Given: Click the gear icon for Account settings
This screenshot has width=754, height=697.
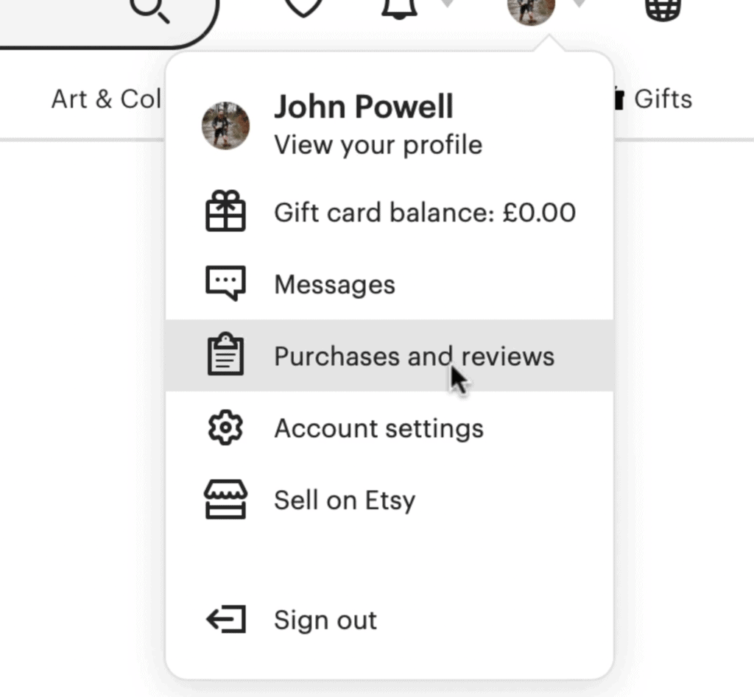Looking at the screenshot, I should (225, 428).
